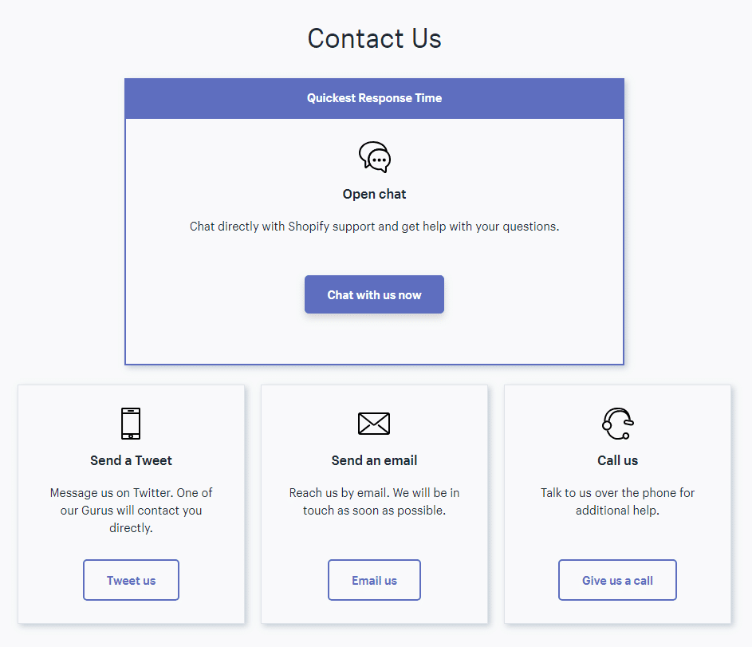Image resolution: width=752 pixels, height=647 pixels.
Task: Click the Message us on Twitter description
Action: point(131,510)
